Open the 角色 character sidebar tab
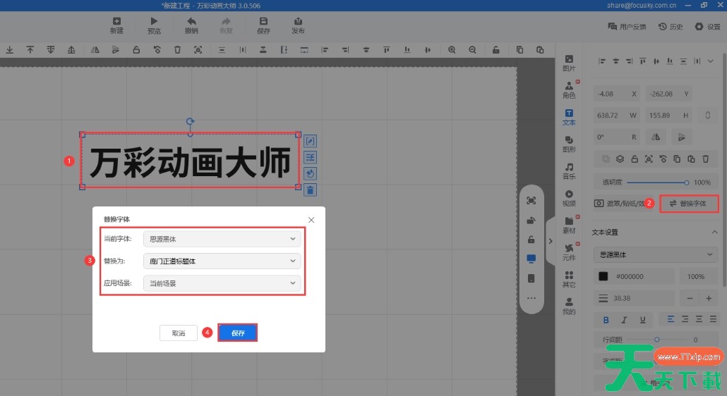 [x=569, y=89]
